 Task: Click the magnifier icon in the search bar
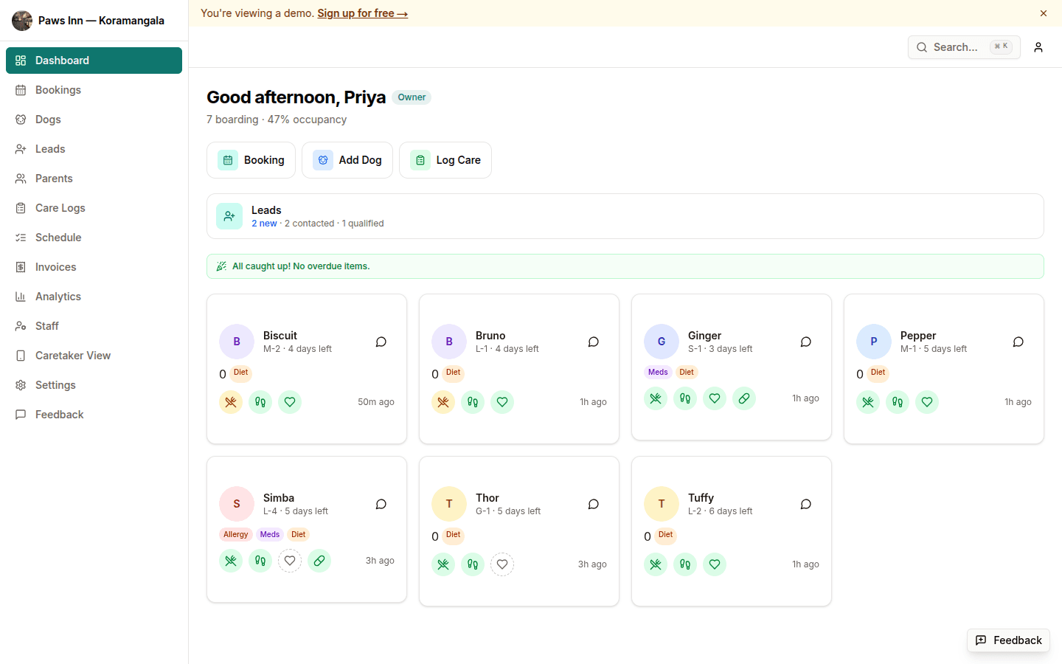click(x=922, y=47)
